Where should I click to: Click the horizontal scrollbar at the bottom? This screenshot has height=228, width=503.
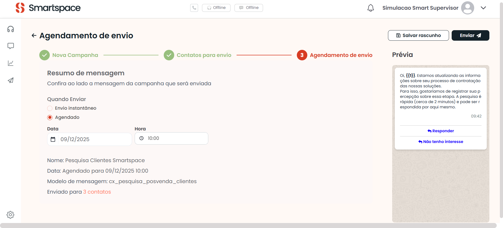(248, 225)
